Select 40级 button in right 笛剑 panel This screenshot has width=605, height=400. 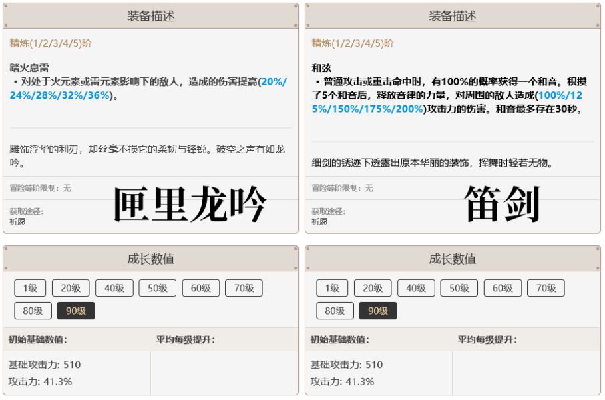pyautogui.click(x=416, y=288)
